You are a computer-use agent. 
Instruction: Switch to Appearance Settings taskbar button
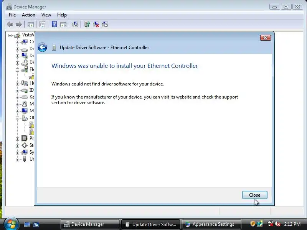[211, 224]
